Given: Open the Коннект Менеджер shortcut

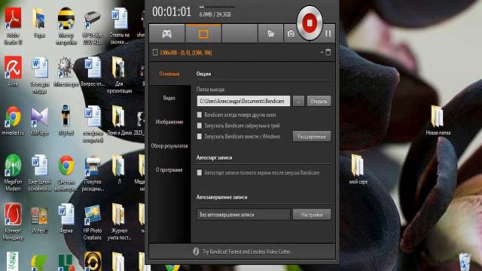Looking at the screenshot, I should (13, 222).
